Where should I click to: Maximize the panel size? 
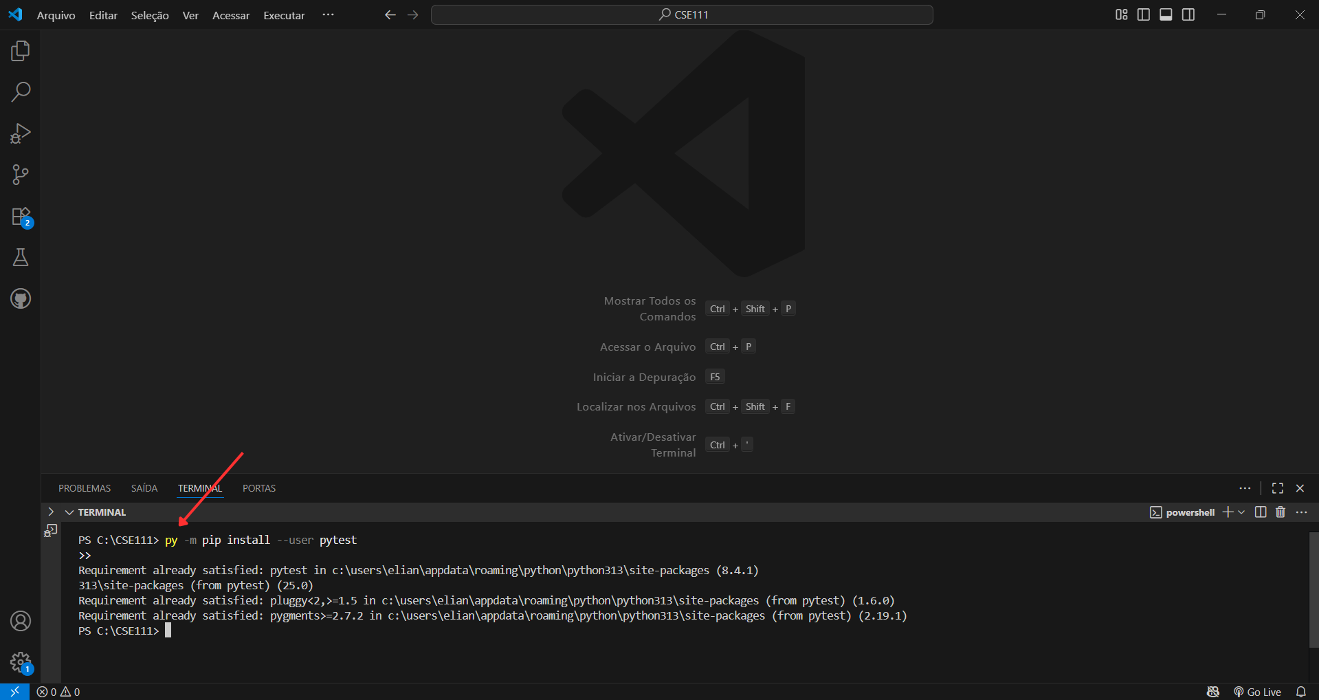1278,488
